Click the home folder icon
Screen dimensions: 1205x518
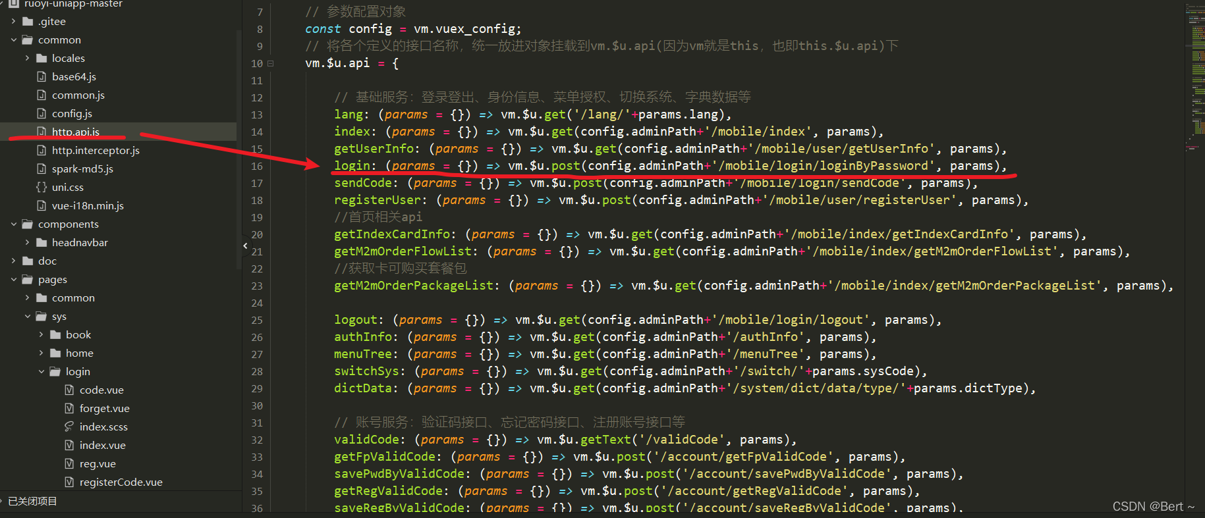55,353
